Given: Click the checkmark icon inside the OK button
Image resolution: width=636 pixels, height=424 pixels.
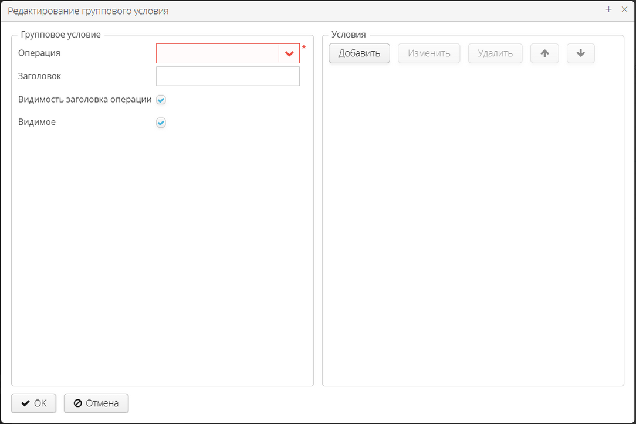Looking at the screenshot, I should pyautogui.click(x=25, y=403).
